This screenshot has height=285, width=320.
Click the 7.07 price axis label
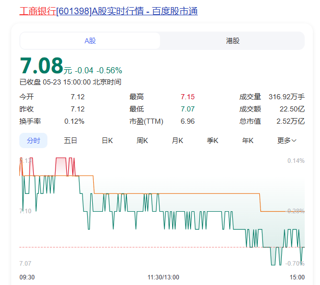25,264
